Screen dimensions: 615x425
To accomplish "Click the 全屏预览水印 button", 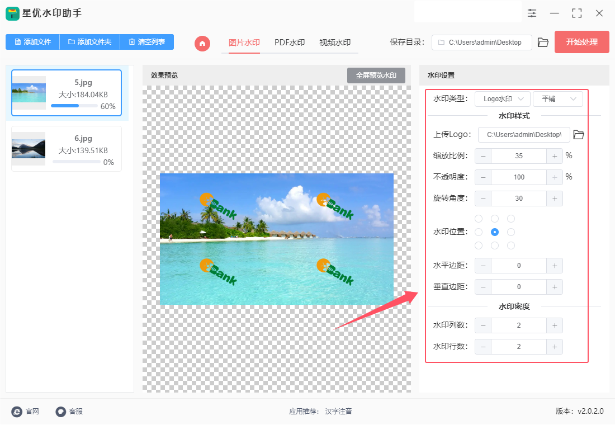I will [376, 75].
